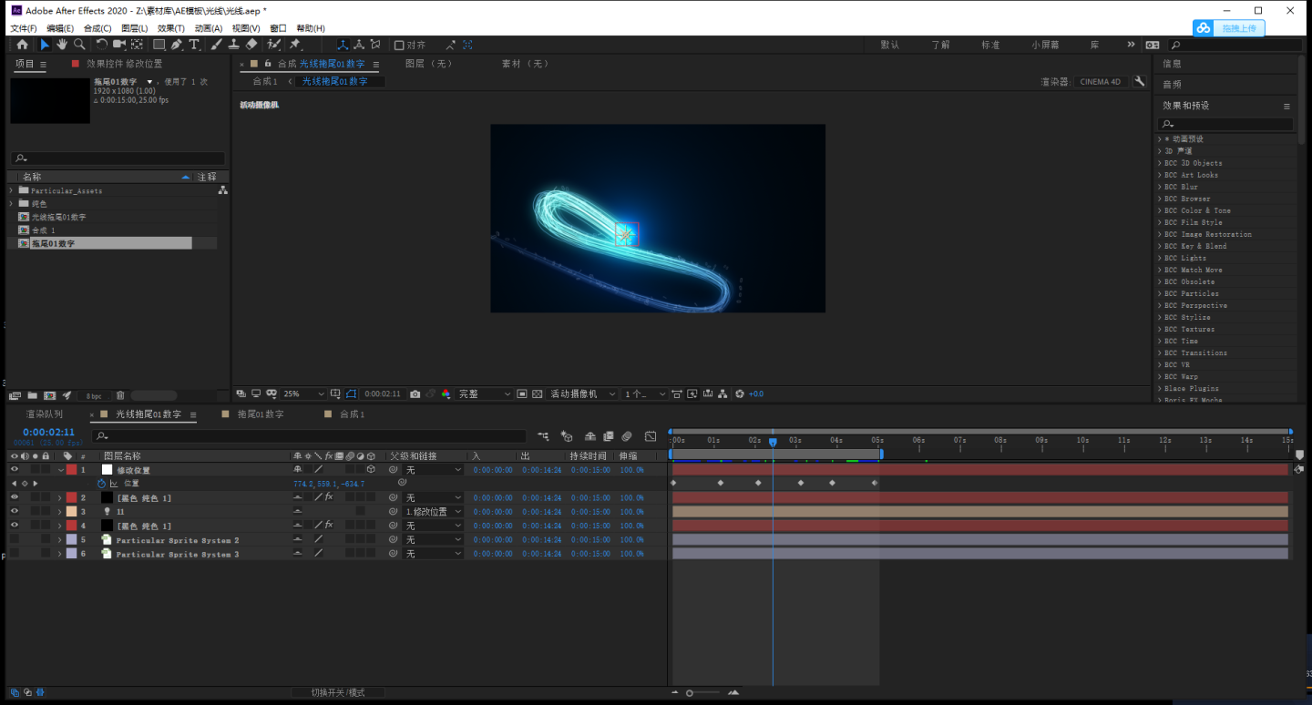Expand layer 2 黑色 纯色 1 properties
Image resolution: width=1312 pixels, height=705 pixels.
point(60,498)
